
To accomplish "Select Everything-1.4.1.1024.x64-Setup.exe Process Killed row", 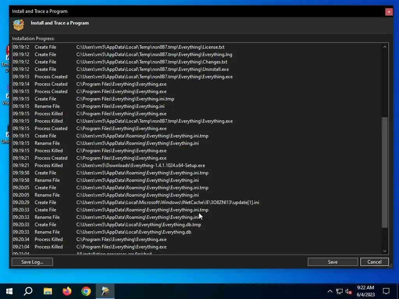I will click(x=197, y=165).
